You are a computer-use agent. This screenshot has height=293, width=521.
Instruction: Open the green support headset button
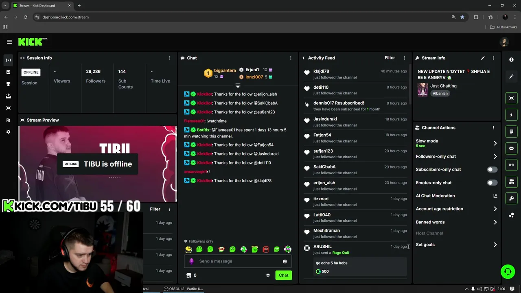pos(508,271)
